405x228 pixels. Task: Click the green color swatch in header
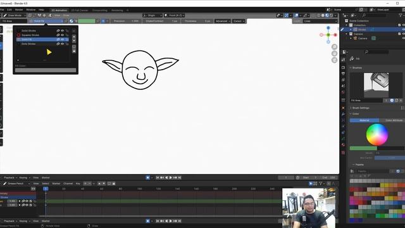(x=87, y=21)
